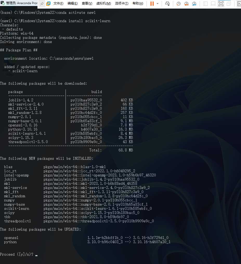Click the 3.0.16-h3f729d1_0 target version of openssl
241x264 pixels.
(x=151, y=238)
